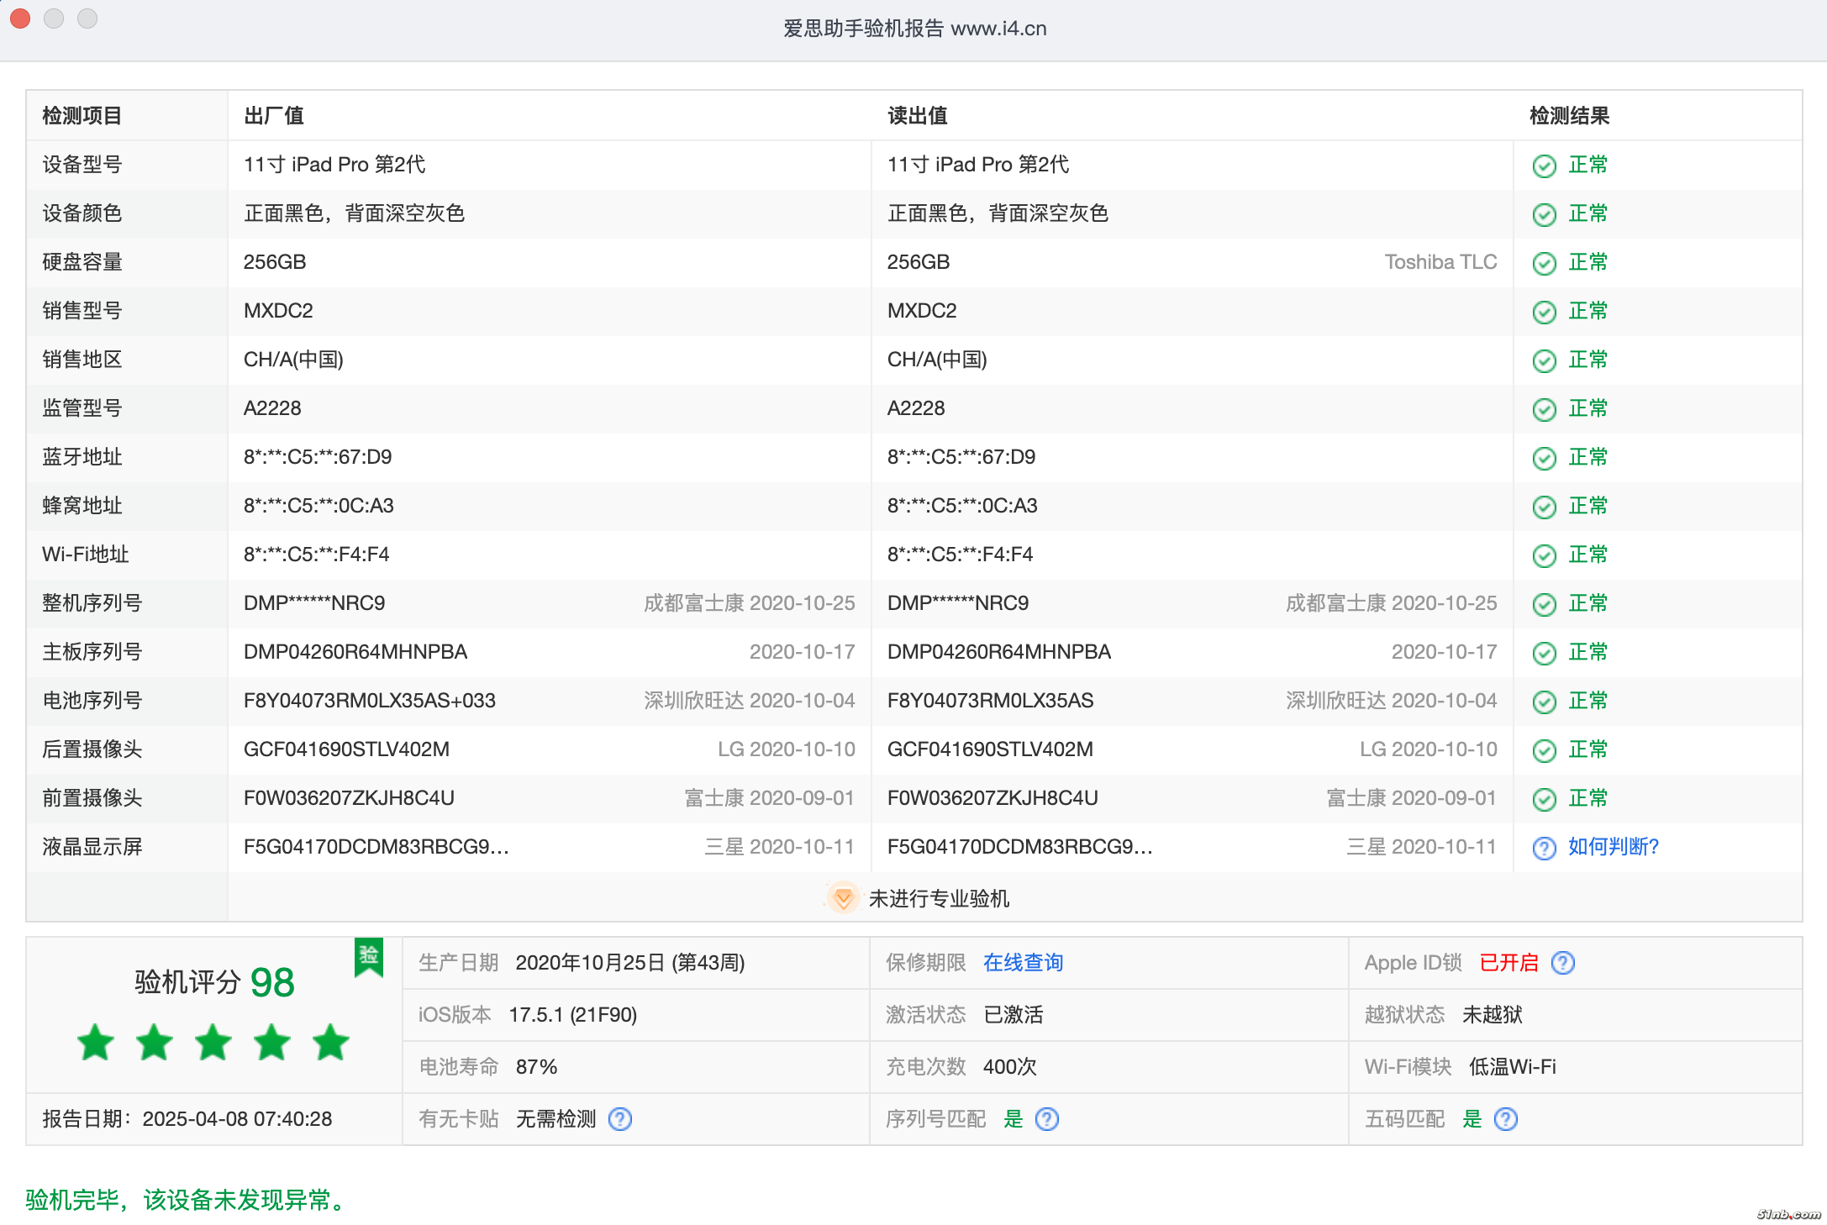Click the first green rating star
1827x1225 pixels.
tap(96, 1043)
